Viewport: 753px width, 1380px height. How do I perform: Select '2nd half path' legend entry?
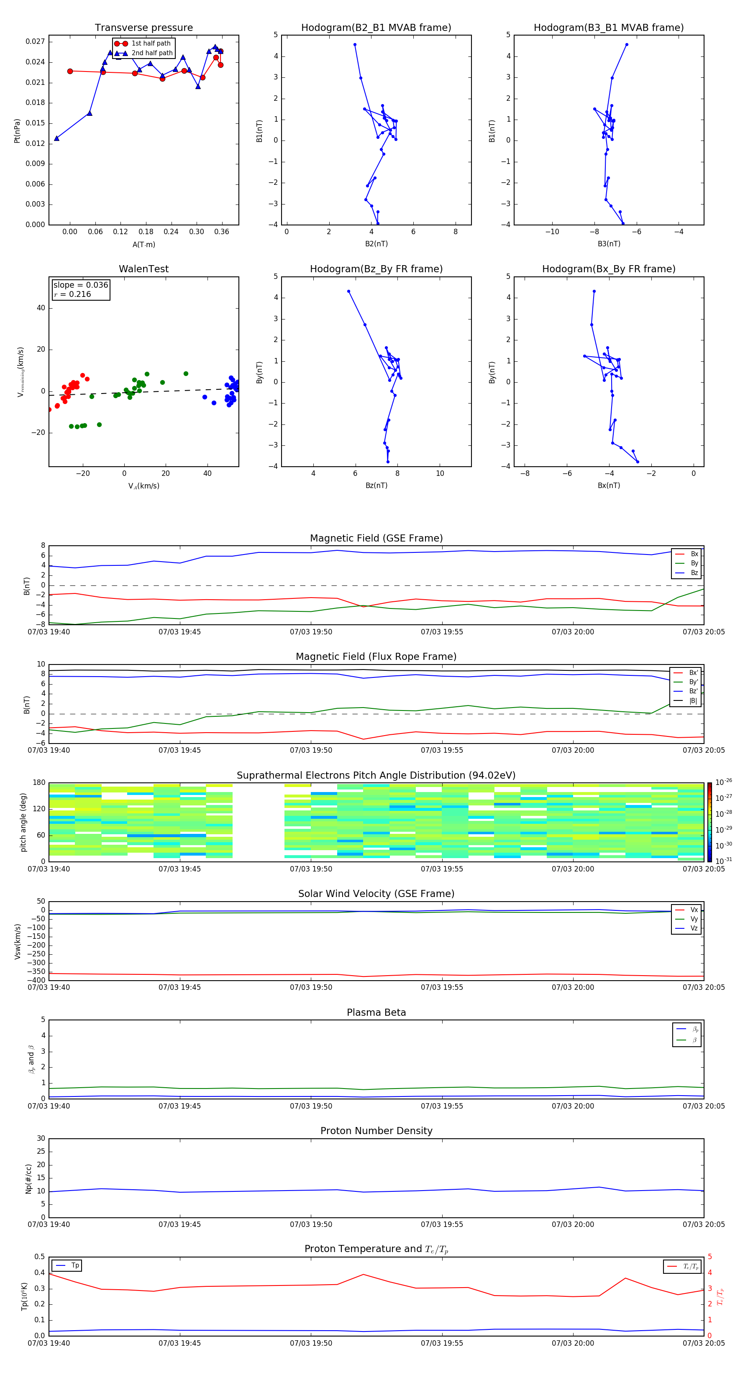143,53
